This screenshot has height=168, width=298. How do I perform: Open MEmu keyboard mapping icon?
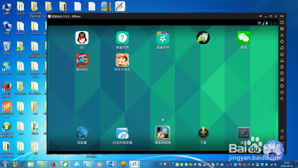click(x=282, y=29)
